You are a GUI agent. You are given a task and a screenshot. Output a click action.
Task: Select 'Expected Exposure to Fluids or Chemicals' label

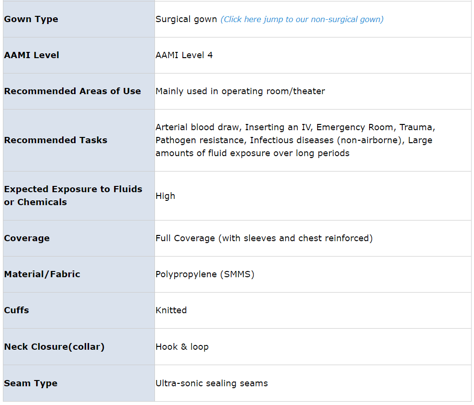[73, 196]
